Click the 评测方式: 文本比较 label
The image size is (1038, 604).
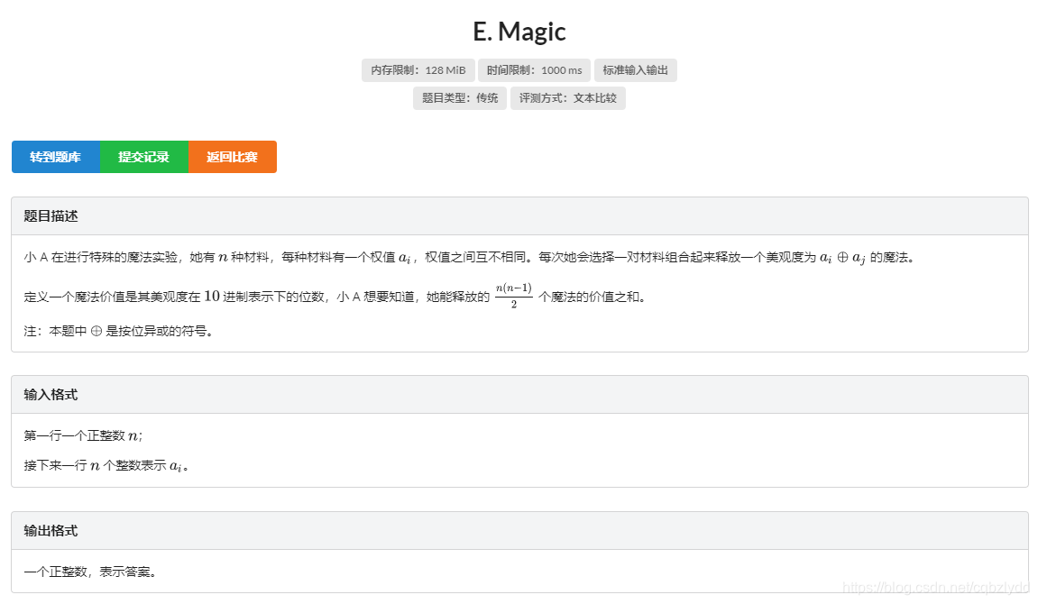point(568,98)
